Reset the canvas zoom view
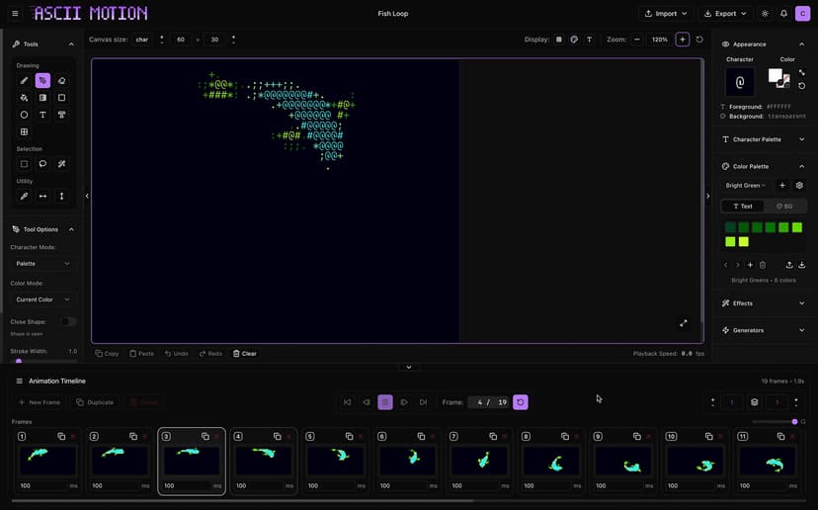 click(699, 40)
